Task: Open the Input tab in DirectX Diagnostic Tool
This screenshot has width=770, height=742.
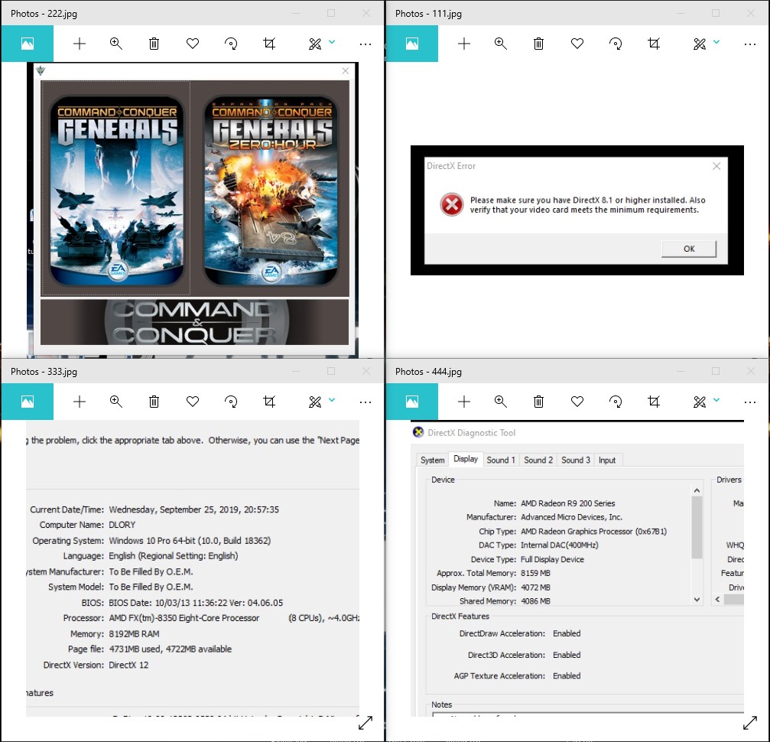Action: pyautogui.click(x=607, y=460)
